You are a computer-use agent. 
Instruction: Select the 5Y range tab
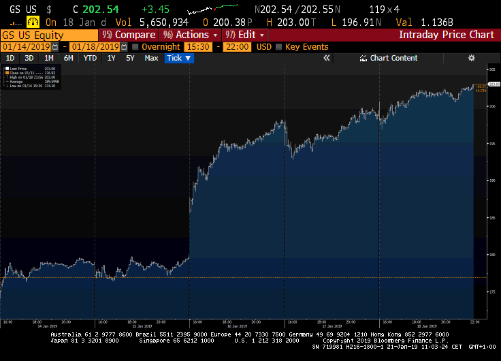pyautogui.click(x=130, y=58)
